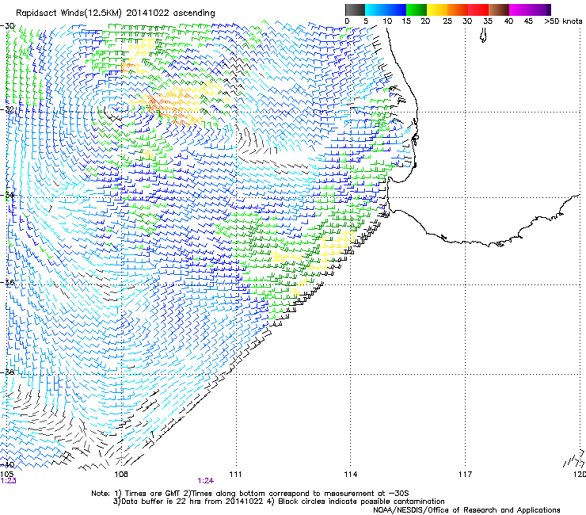Image resolution: width=586 pixels, height=515 pixels.
Task: Click the latitude label '-36'
Action: (8, 282)
